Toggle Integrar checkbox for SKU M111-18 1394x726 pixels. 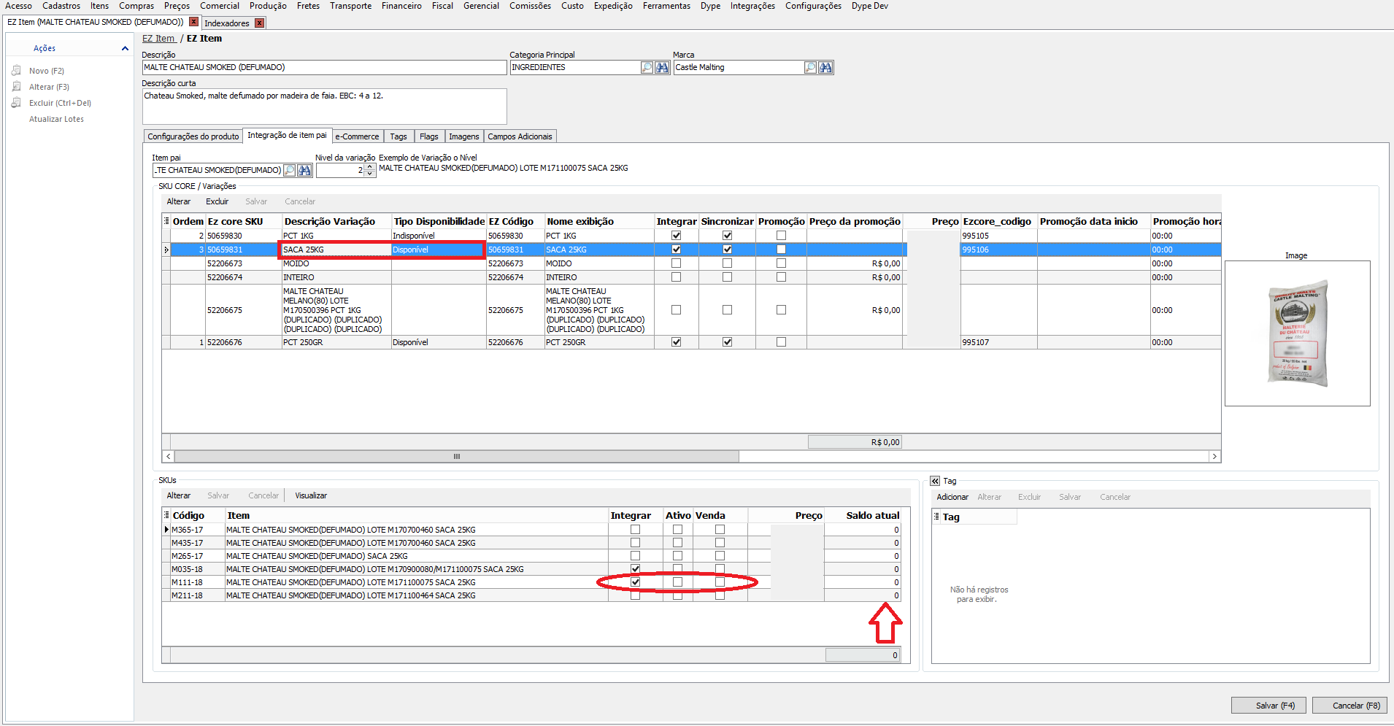635,582
